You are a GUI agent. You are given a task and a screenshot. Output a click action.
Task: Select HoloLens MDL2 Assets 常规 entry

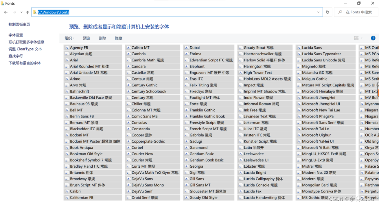click(265, 79)
